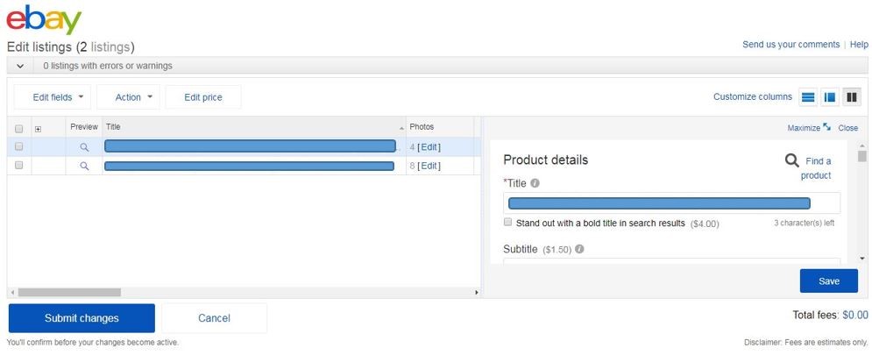Image resolution: width=872 pixels, height=355 pixels.
Task: Click the horizontal table scrollbar
Action: [x=69, y=292]
